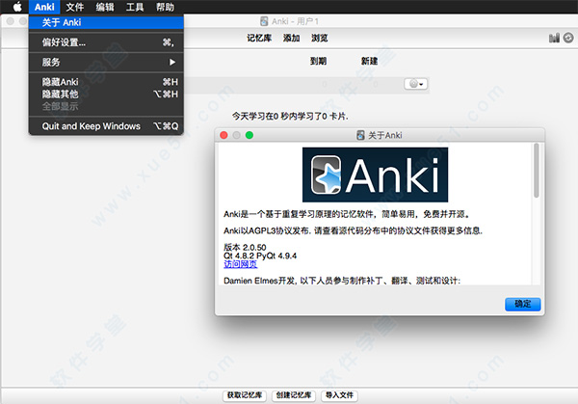
Task: Expand the 服务 submenu
Action: [106, 62]
